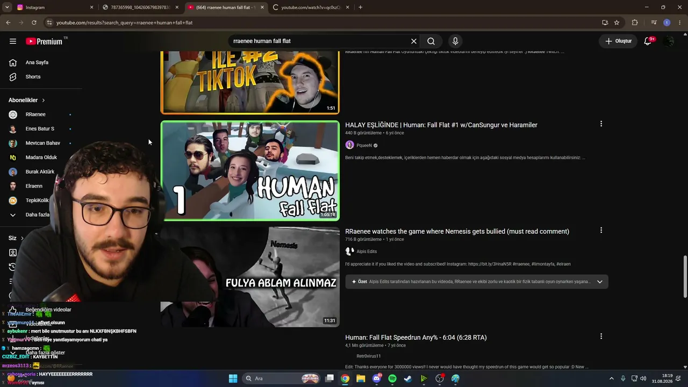Open Task View on the taskbar
Image resolution: width=688 pixels, height=387 pixels.
click(329, 378)
